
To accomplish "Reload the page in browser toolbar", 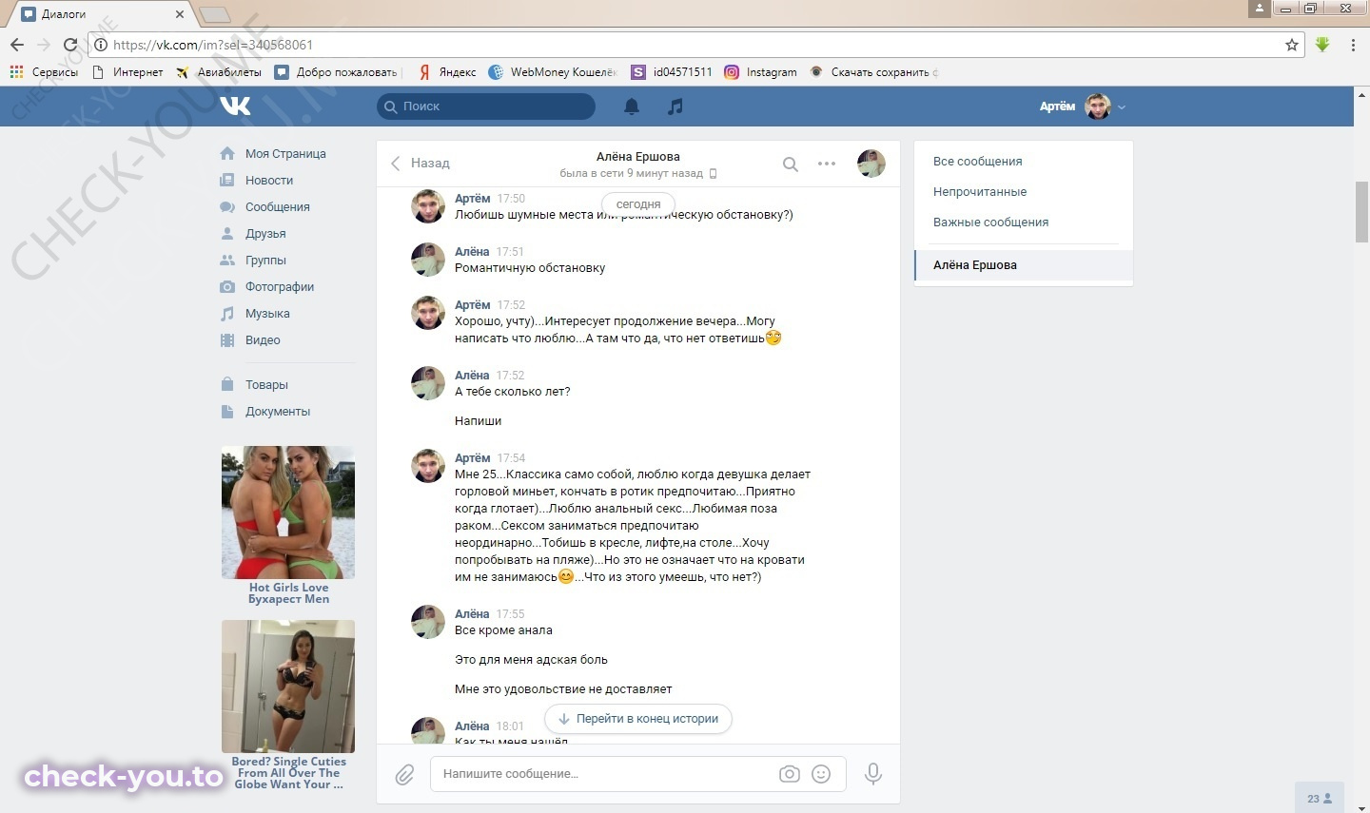I will pos(69,45).
